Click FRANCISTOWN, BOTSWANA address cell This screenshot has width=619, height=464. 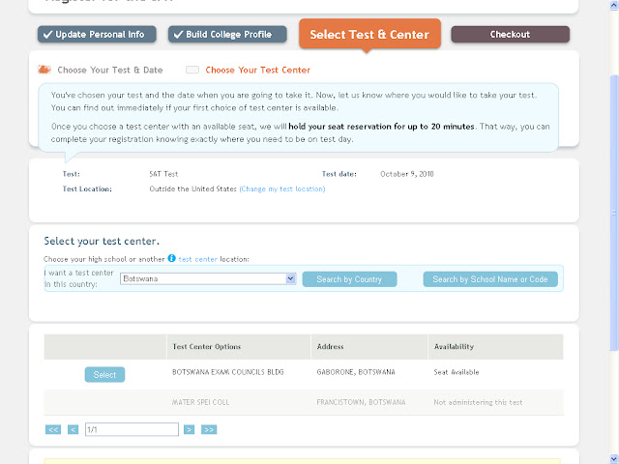tap(361, 402)
